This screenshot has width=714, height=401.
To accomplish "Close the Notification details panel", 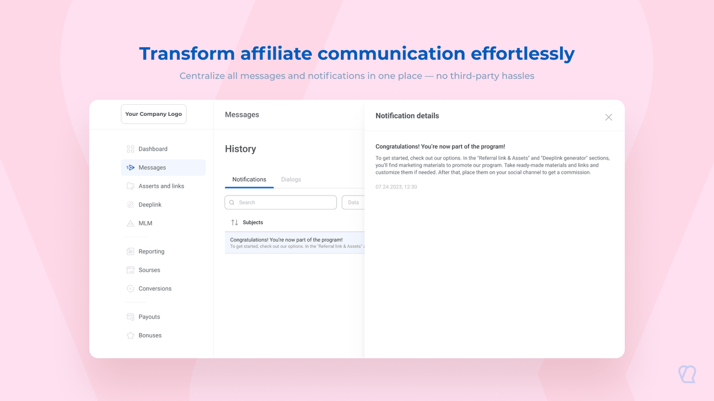I will 609,117.
